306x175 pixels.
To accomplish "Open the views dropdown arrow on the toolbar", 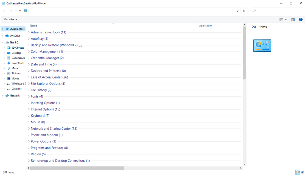I will [285, 19].
